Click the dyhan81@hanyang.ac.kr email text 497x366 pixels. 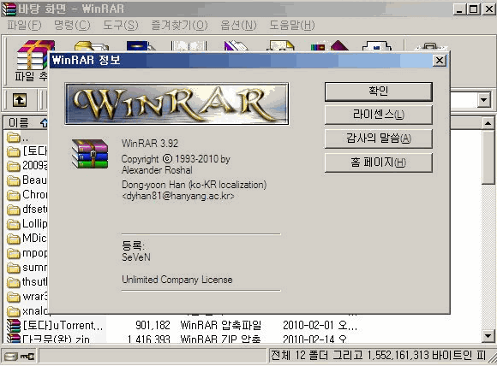[178, 196]
